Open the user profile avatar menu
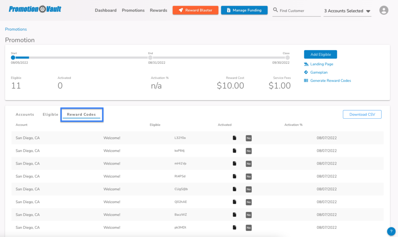 point(384,10)
